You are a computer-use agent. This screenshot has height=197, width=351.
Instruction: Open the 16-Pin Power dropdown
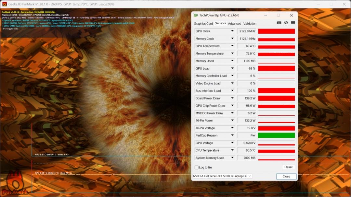pos(232,121)
